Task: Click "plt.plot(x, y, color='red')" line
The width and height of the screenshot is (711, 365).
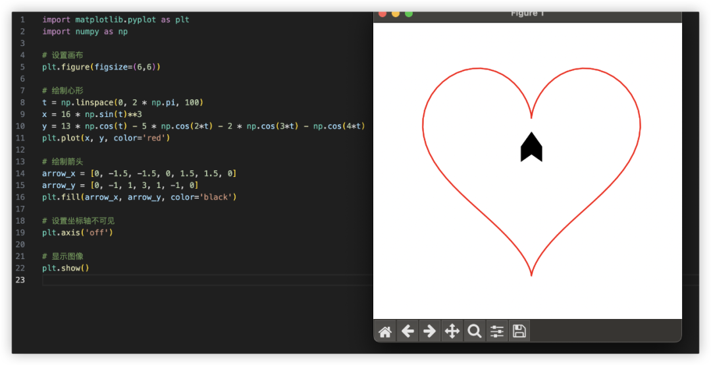Action: point(106,137)
